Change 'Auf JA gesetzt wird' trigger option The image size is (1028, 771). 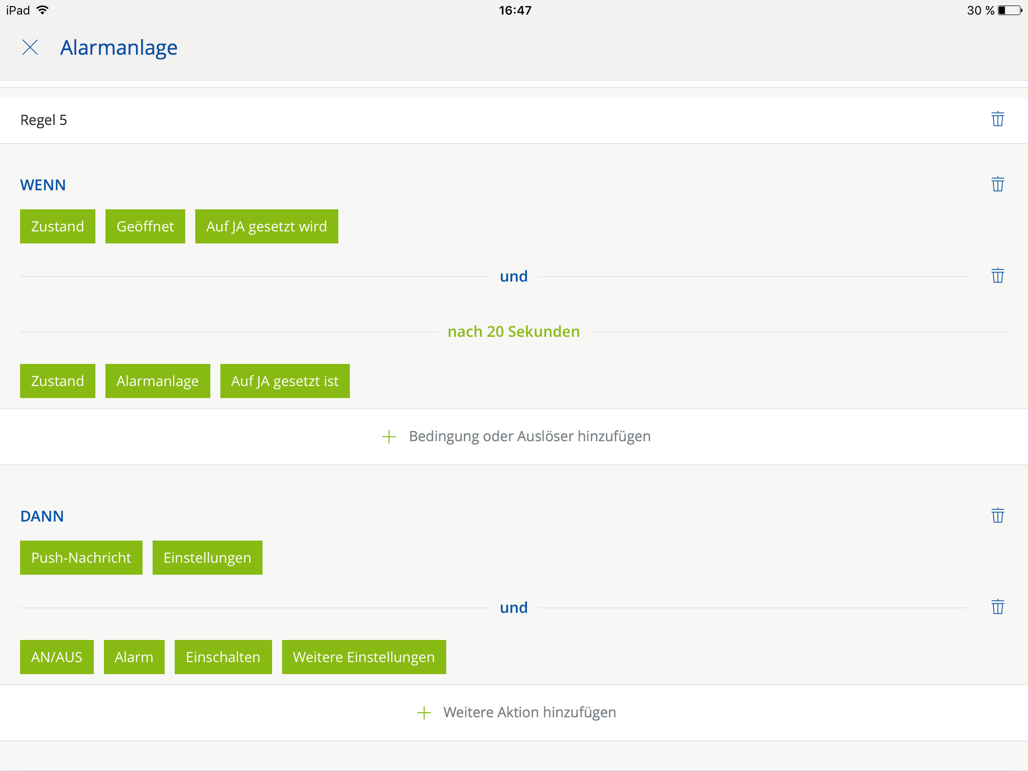coord(267,226)
